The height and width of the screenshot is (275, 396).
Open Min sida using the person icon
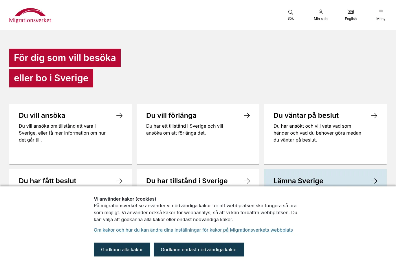[321, 12]
